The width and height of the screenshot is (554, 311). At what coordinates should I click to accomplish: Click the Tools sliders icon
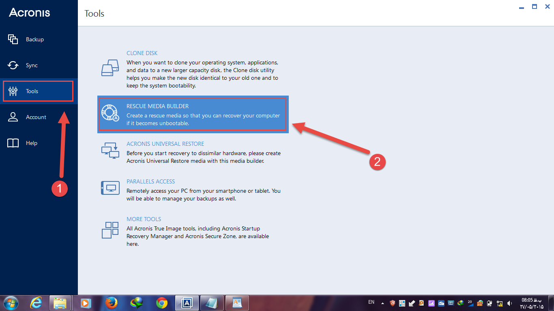[13, 91]
